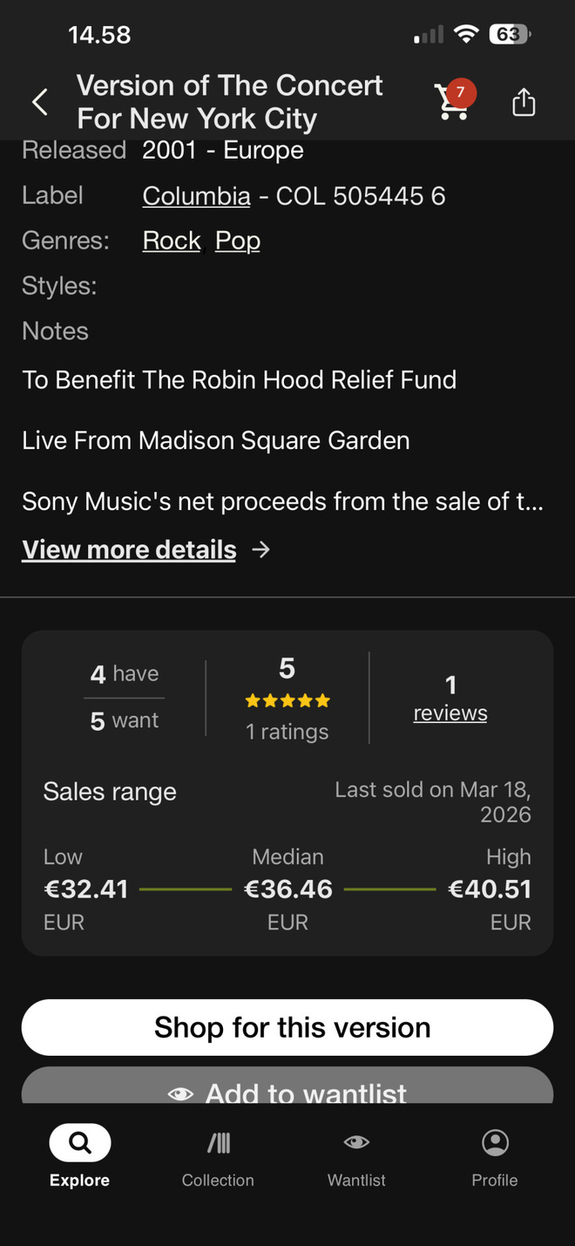Open the Columbia label link
This screenshot has height=1246, width=575.
[197, 195]
